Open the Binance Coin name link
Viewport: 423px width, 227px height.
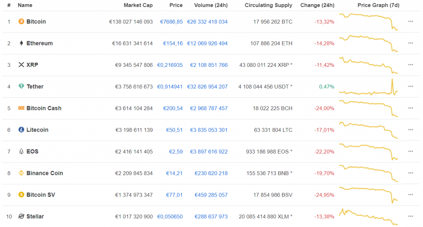pos(45,173)
